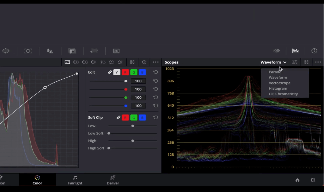324x192 pixels.
Task: Click the Soft Clip High slider
Action: point(133,141)
